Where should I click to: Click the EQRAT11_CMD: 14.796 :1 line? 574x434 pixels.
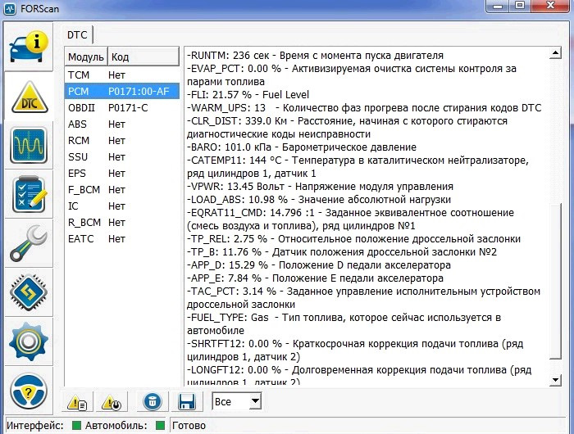[350, 219]
